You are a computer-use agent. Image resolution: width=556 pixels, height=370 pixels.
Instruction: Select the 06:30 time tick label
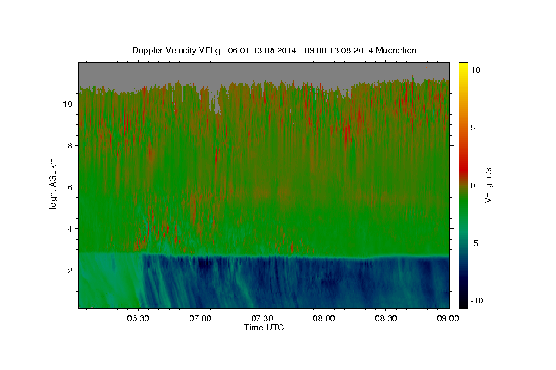point(138,319)
